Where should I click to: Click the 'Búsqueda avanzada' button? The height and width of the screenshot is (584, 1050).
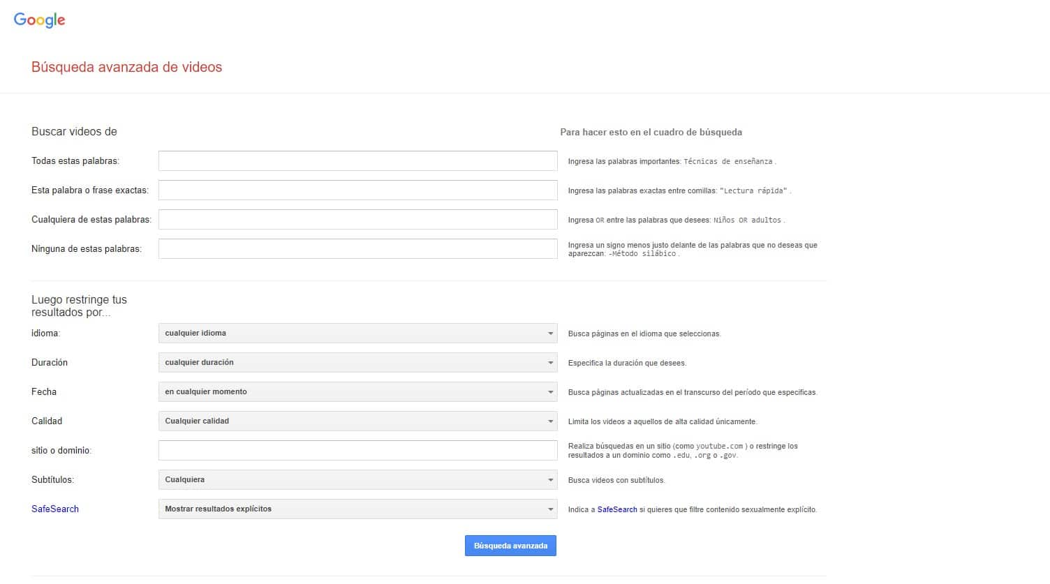tap(510, 546)
